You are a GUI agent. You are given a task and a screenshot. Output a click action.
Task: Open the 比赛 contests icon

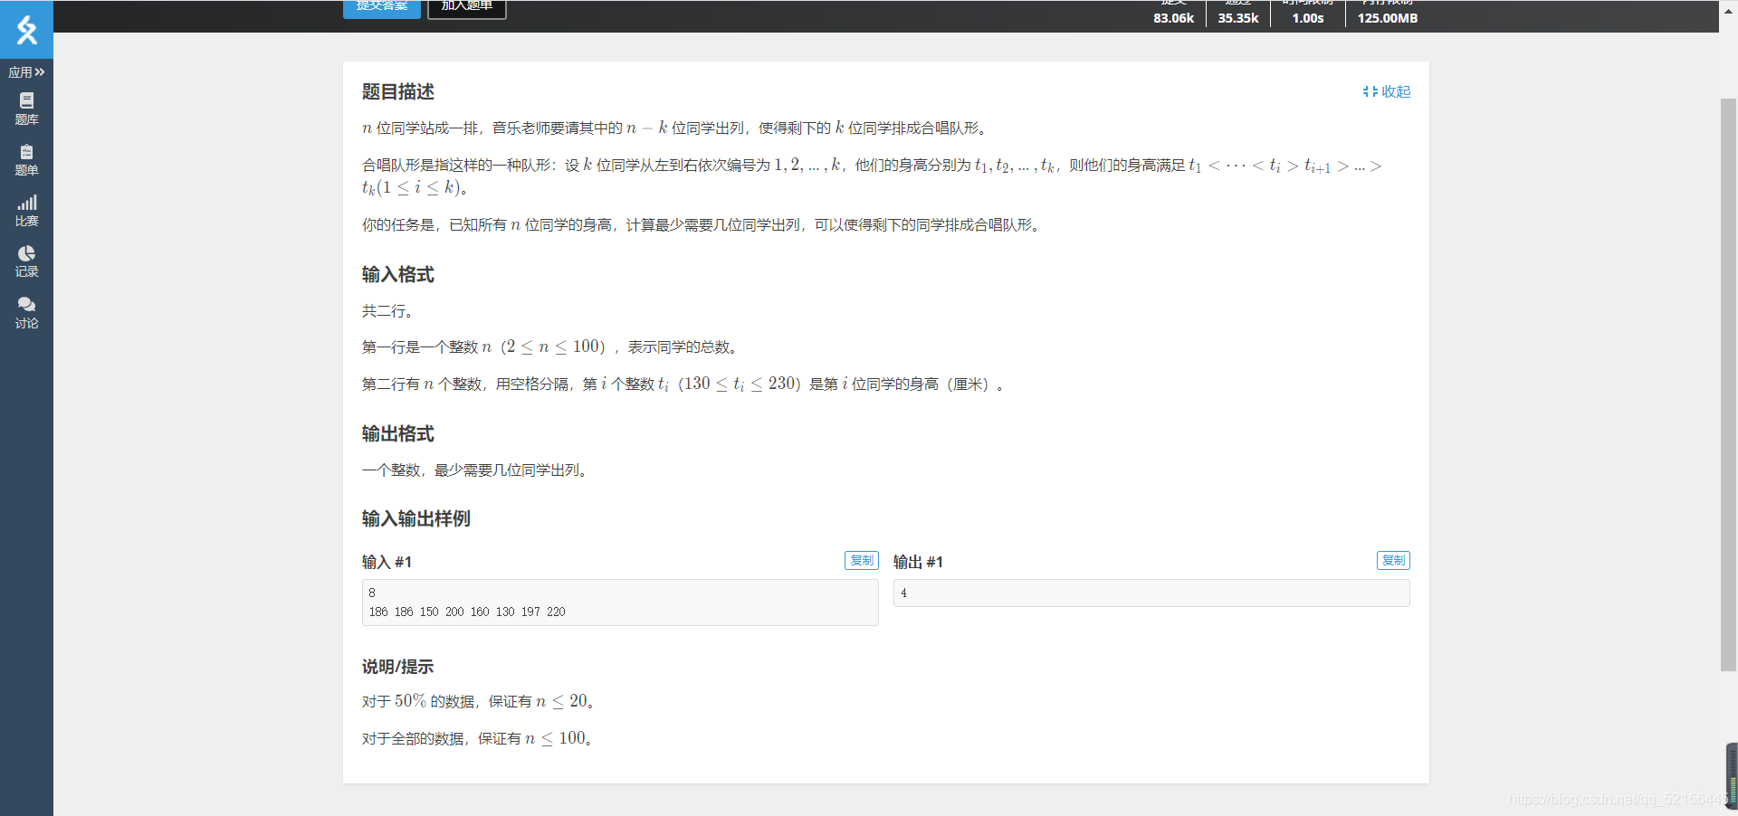point(26,210)
